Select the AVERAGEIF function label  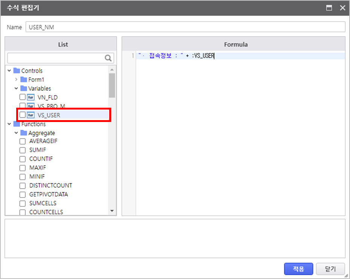coord(43,141)
